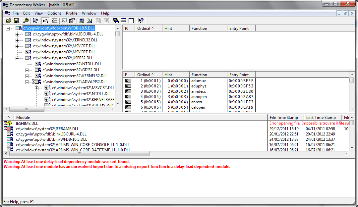Click the Tile Horizontally toolbar icon

click(123, 21)
